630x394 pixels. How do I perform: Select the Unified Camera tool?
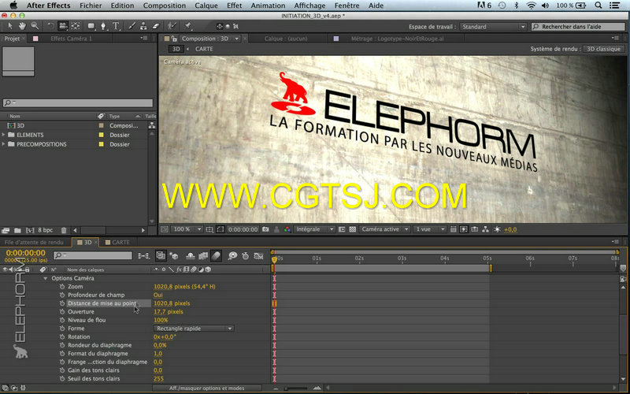[63, 26]
